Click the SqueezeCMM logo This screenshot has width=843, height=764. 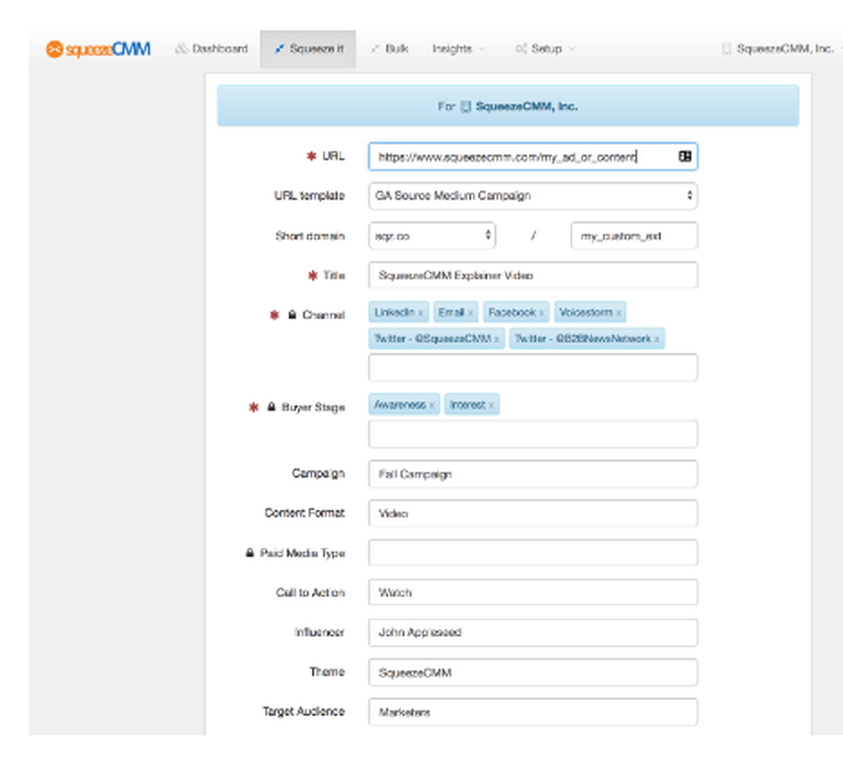tap(99, 50)
